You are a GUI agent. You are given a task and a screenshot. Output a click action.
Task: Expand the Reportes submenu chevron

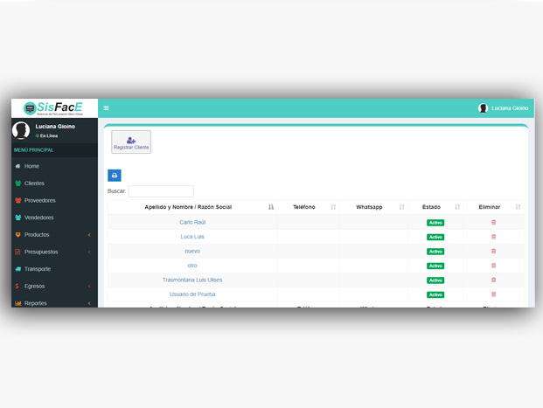89,303
